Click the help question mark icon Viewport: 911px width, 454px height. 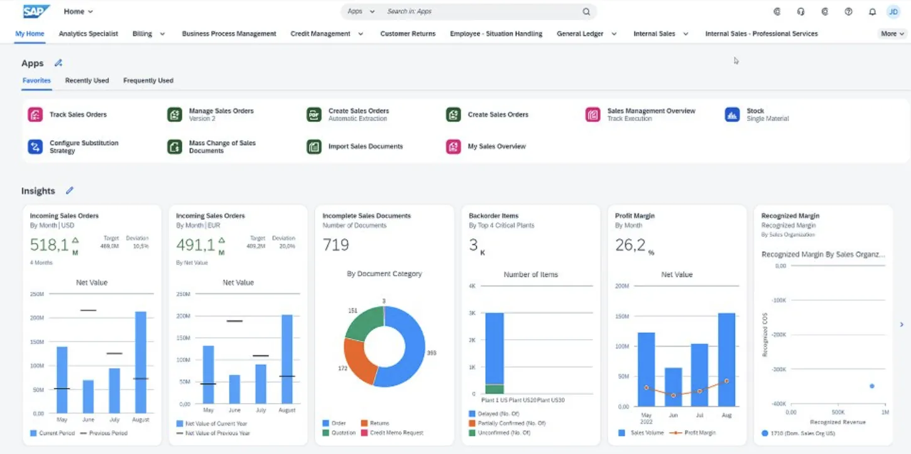pos(849,11)
